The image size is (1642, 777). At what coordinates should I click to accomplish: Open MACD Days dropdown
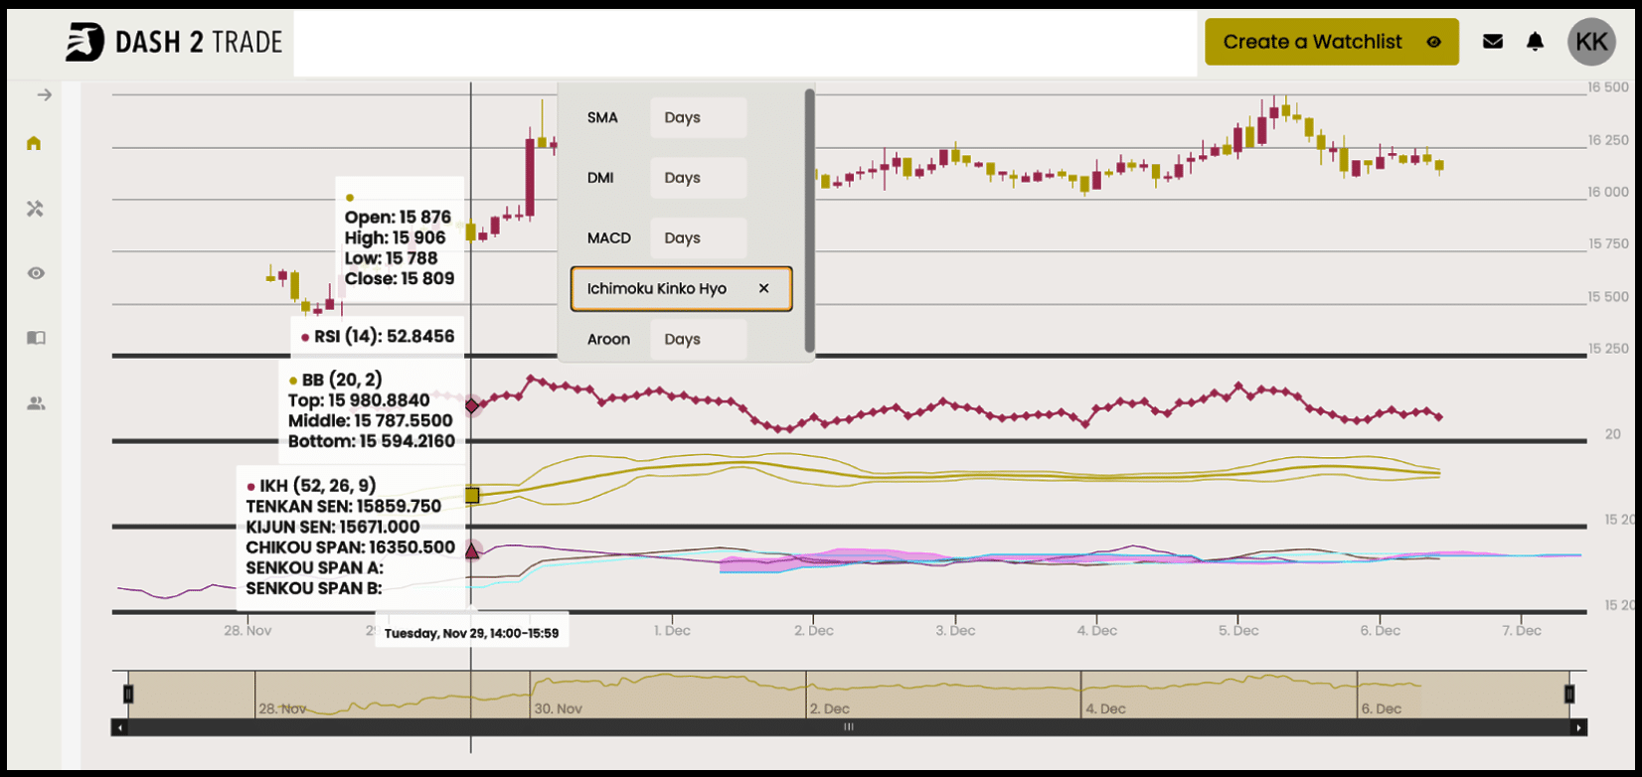click(699, 238)
